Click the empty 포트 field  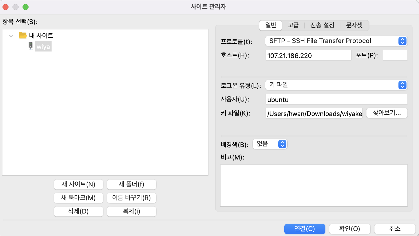[x=395, y=55]
